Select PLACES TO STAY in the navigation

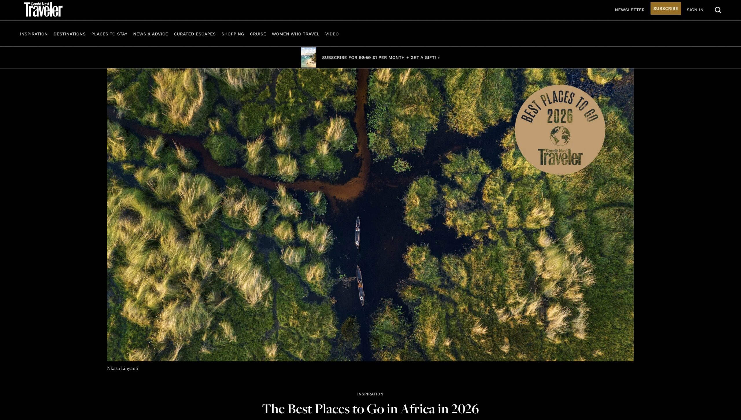[109, 34]
